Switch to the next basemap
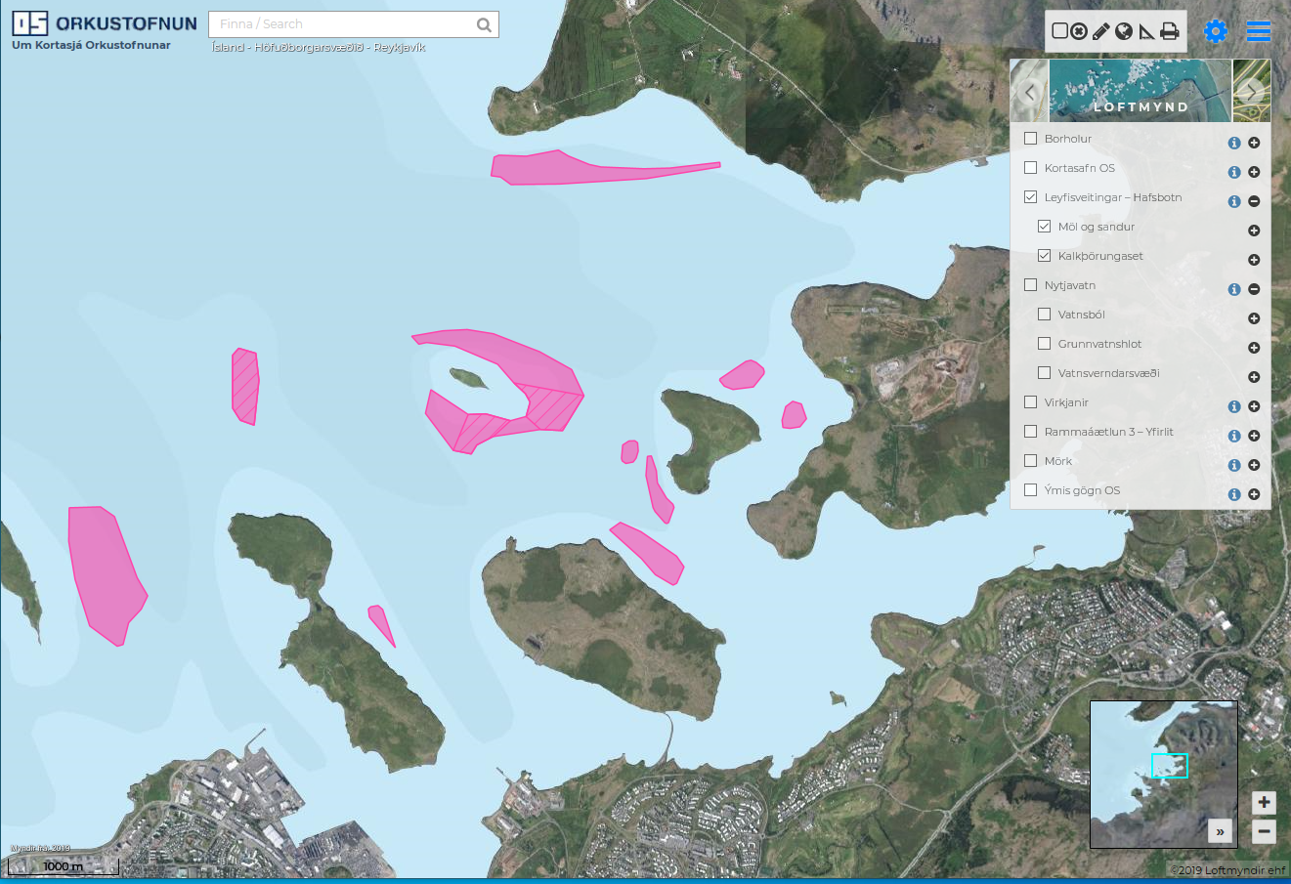This screenshot has width=1291, height=884. (1252, 92)
